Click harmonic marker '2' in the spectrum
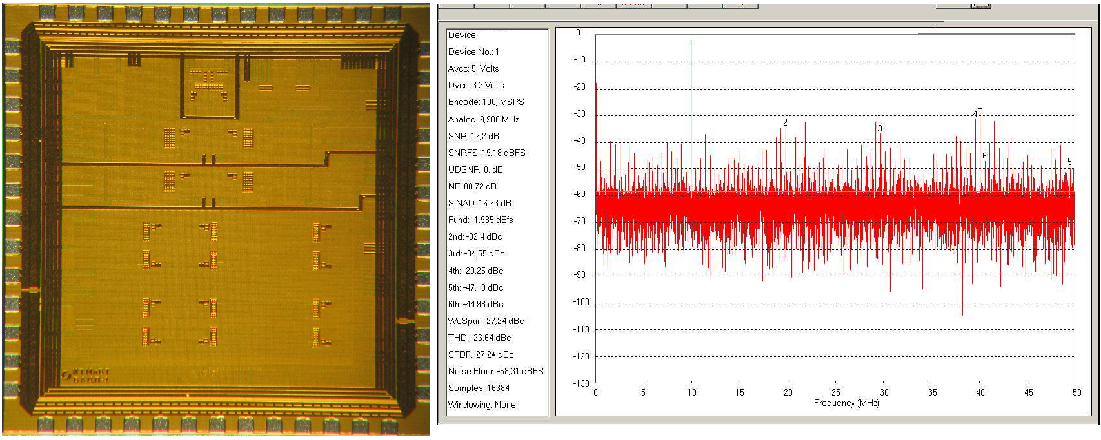 click(785, 122)
